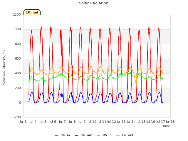The width and height of the screenshot is (188, 141).
Task: Click the Jul 18 x-axis label
Action: (170, 122)
